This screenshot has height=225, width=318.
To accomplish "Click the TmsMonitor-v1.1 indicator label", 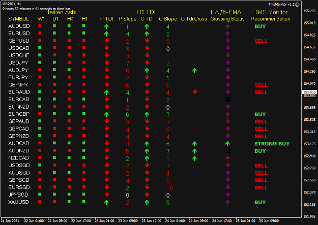I will pos(281,5).
